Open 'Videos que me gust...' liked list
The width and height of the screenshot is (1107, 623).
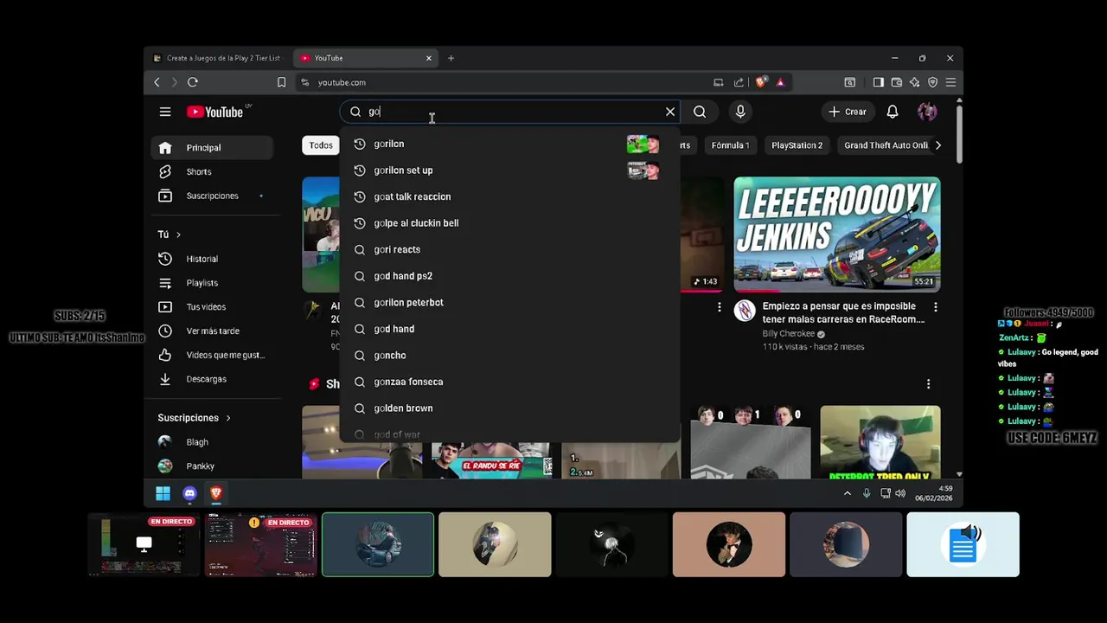point(213,355)
